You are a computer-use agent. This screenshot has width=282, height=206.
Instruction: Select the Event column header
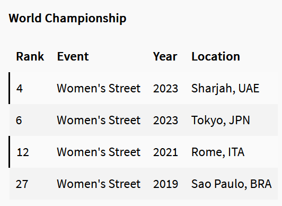(73, 56)
